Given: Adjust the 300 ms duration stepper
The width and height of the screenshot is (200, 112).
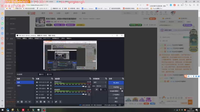Looking at the screenshot, I should [105, 86].
